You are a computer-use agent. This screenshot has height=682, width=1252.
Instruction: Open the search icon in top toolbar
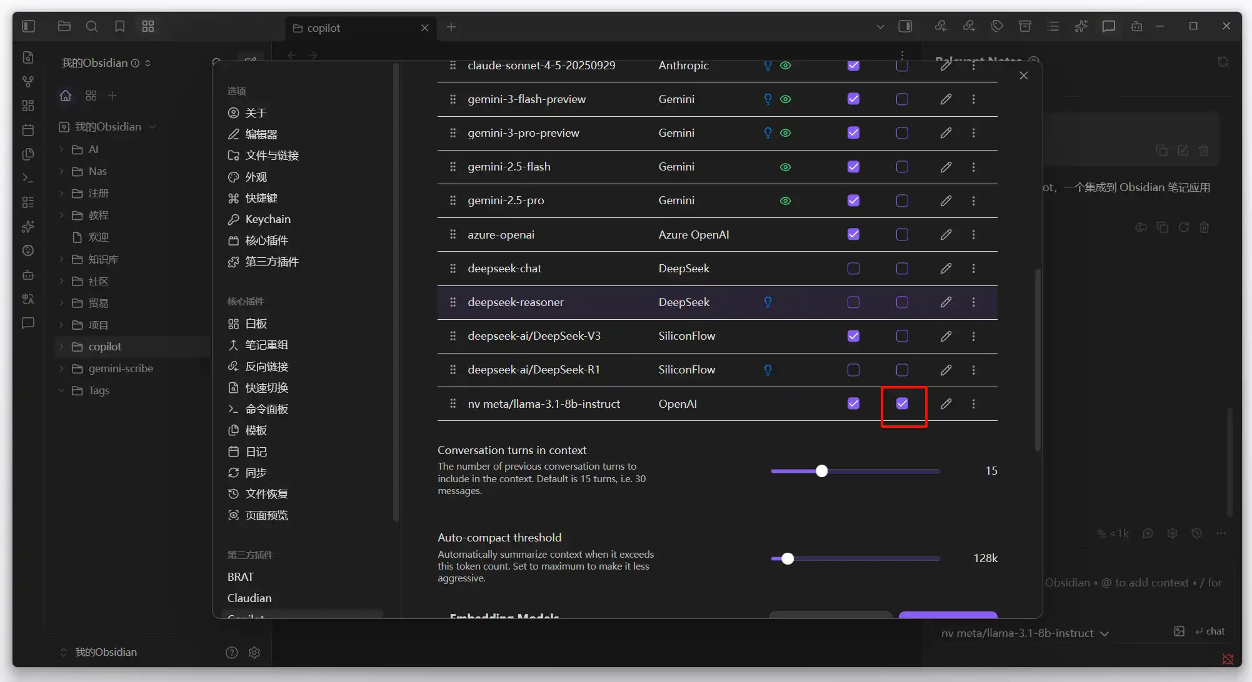tap(92, 26)
